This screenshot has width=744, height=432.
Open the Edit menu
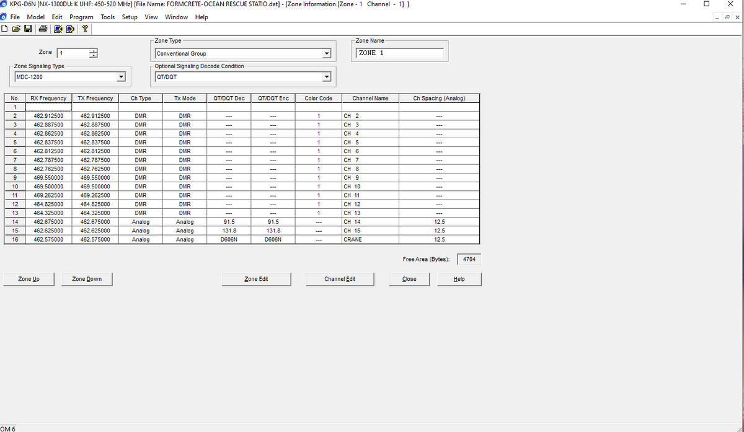(57, 17)
